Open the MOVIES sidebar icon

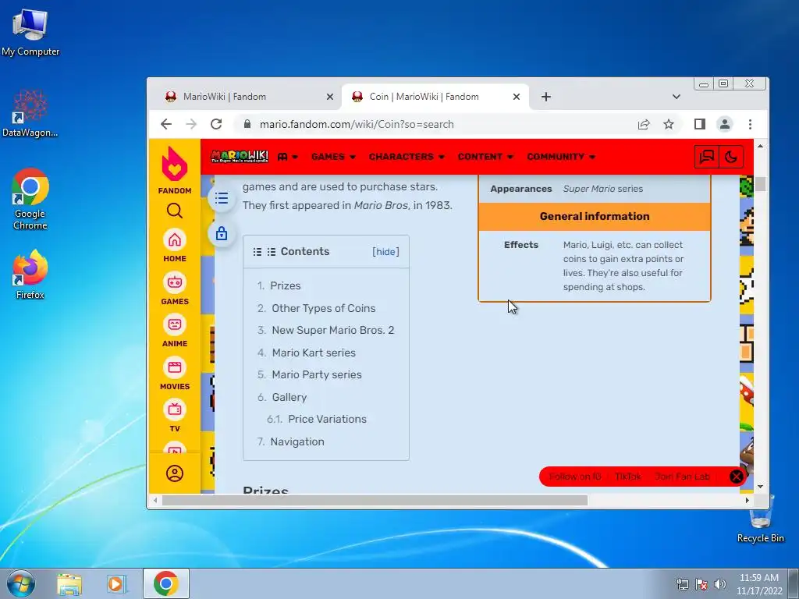[174, 374]
